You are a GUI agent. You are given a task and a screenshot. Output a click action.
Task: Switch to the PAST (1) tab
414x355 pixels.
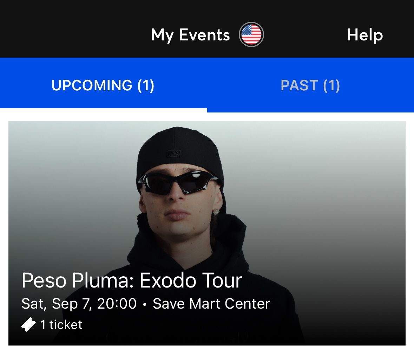[310, 85]
